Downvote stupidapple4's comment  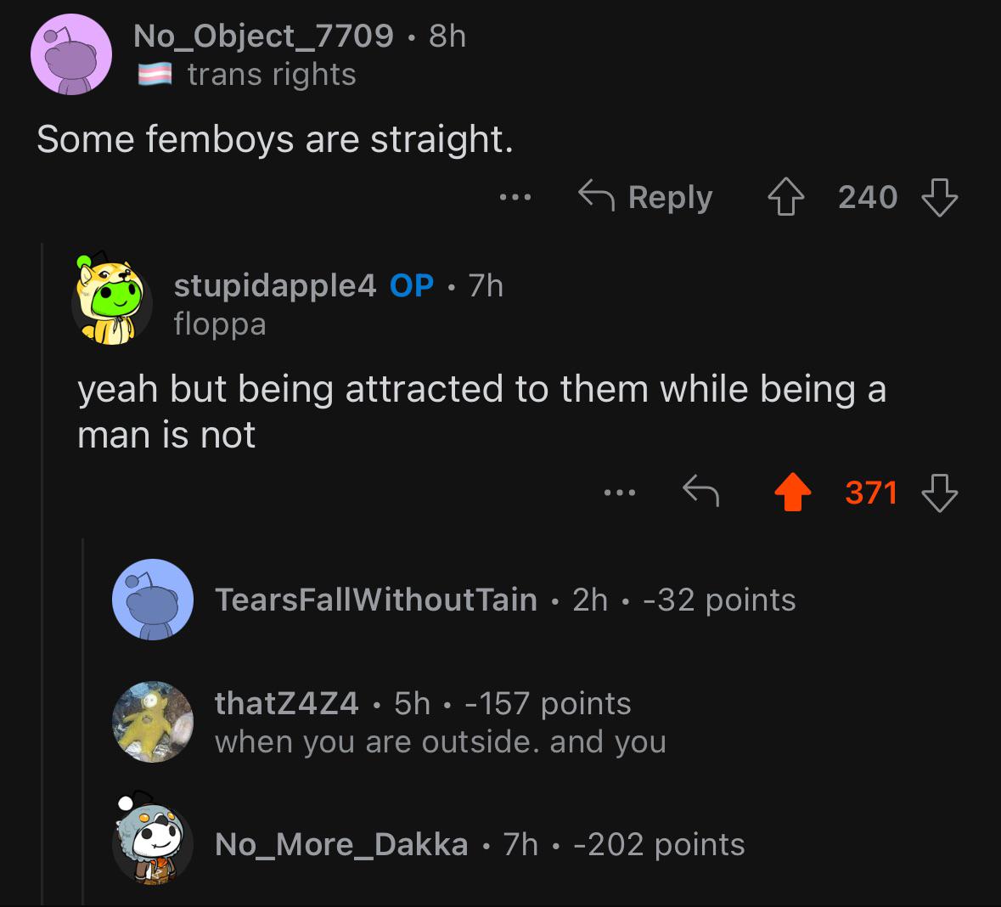pos(940,493)
